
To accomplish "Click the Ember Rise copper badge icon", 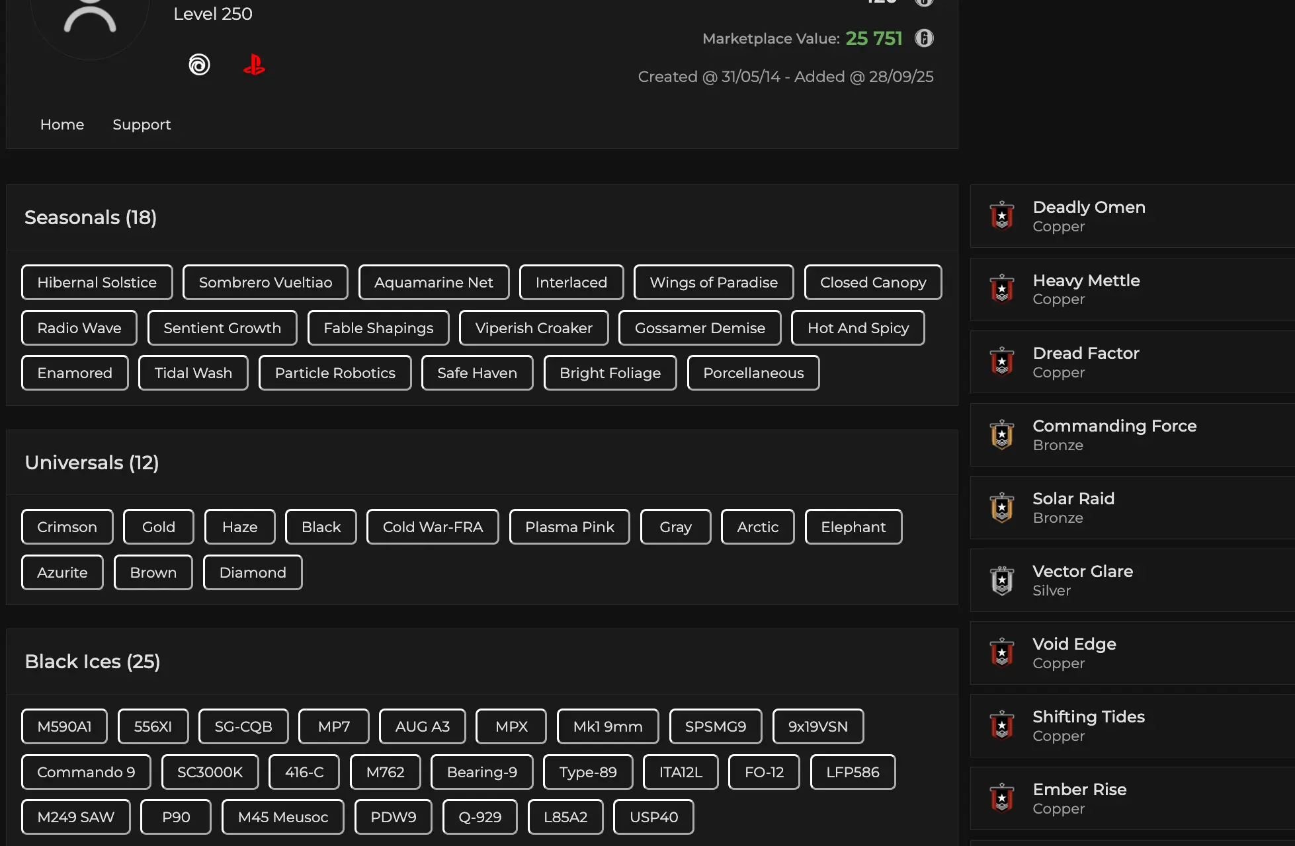I will 1002,798.
